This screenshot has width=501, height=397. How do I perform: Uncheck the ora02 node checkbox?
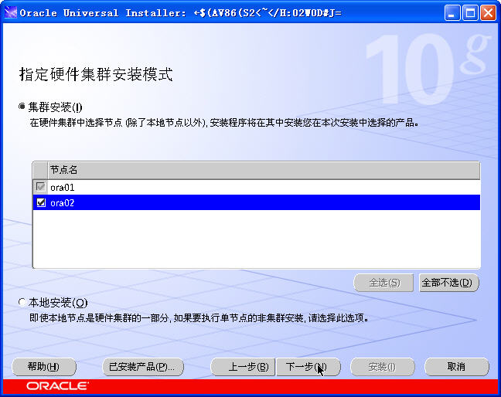pos(41,202)
